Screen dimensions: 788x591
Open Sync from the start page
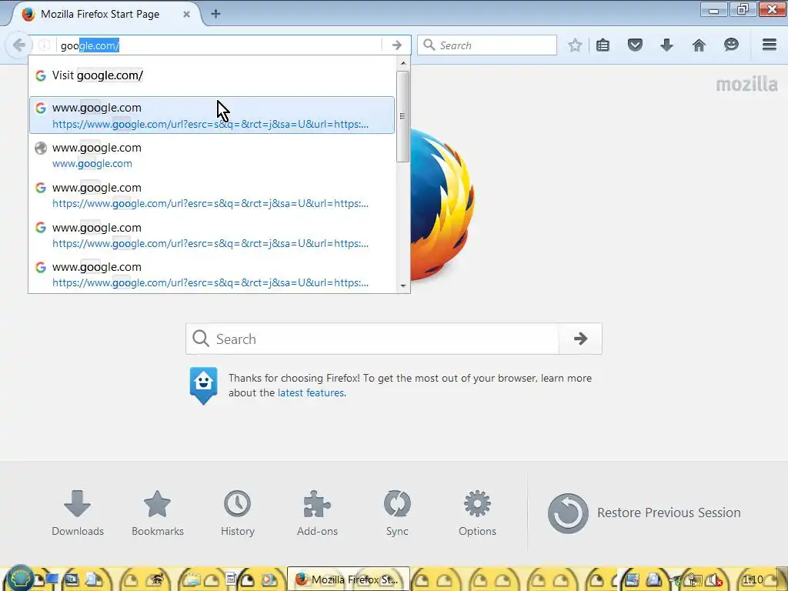[x=397, y=513]
